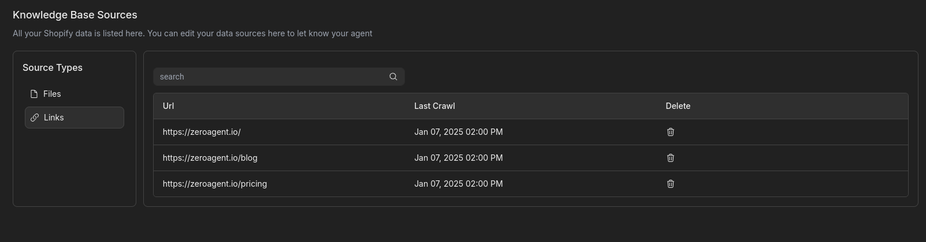Image resolution: width=926 pixels, height=242 pixels.
Task: Click the last crawl date of blog row
Action: tap(458, 158)
